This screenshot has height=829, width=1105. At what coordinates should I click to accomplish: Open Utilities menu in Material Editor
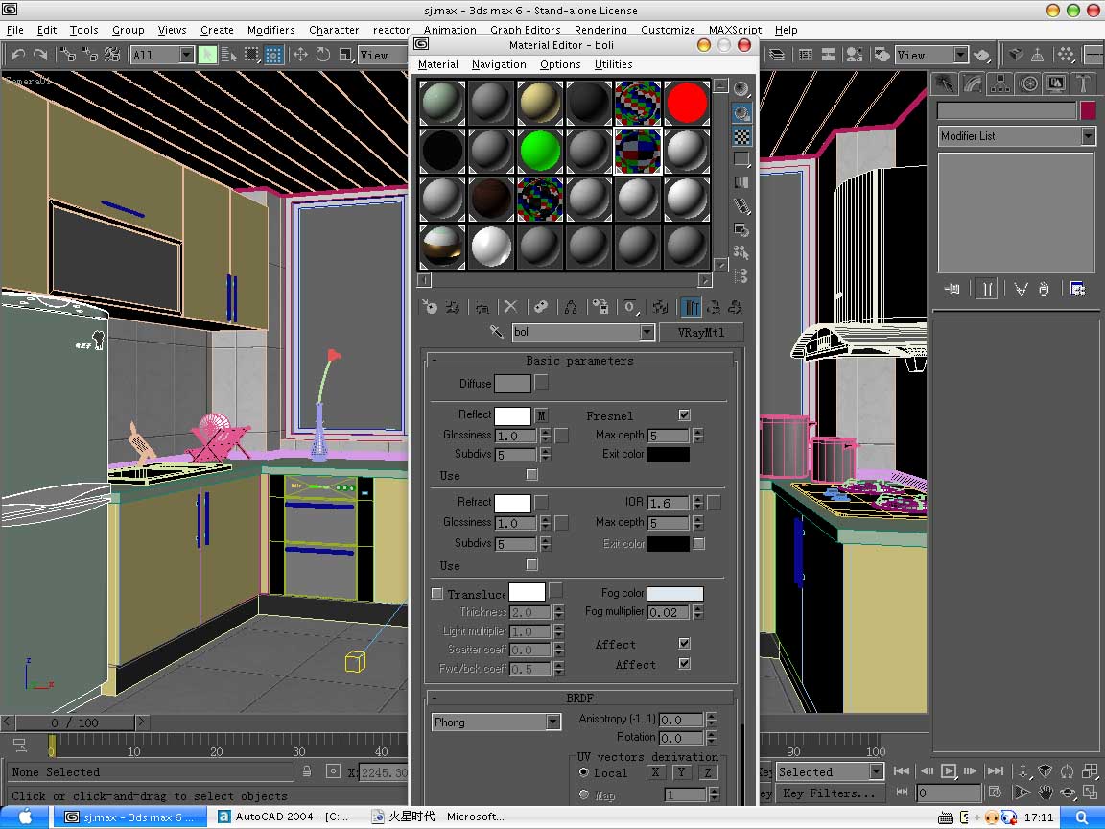(613, 64)
